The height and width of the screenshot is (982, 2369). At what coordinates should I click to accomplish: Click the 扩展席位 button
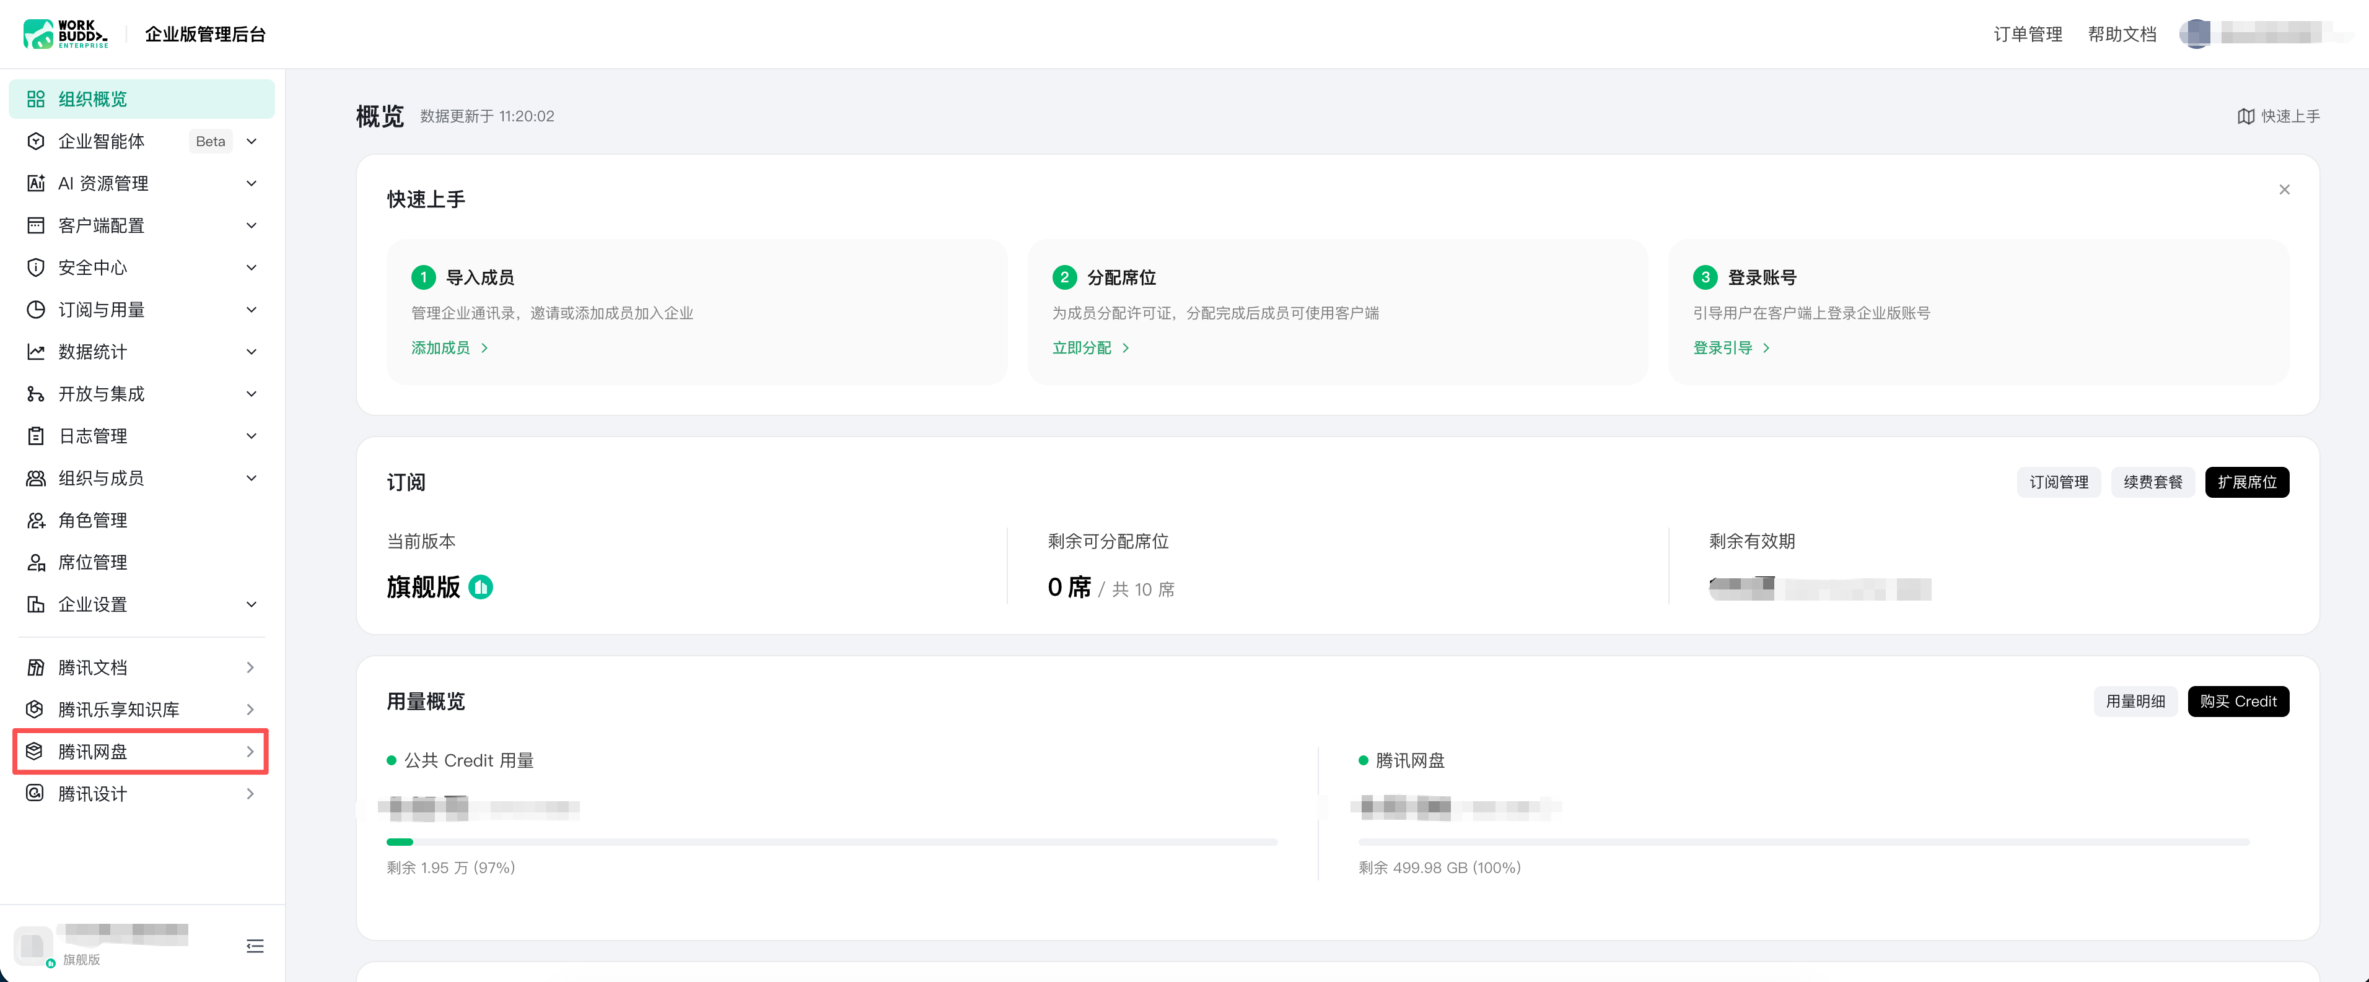click(2246, 482)
